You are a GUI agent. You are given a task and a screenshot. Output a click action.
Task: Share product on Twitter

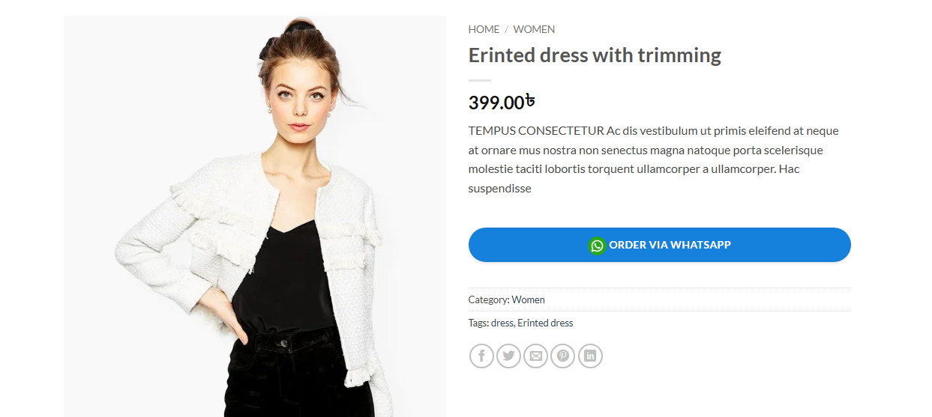[x=508, y=356]
